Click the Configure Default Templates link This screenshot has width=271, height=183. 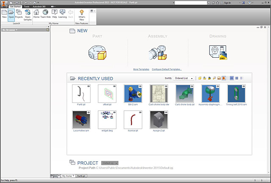pos(166,69)
